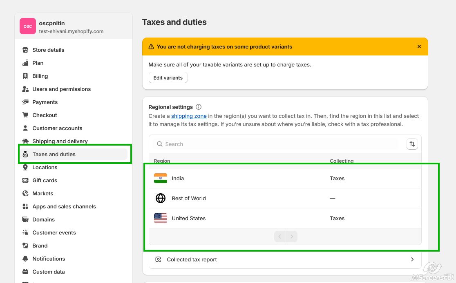
Task: Click the Collected tax report document icon
Action: click(158, 259)
